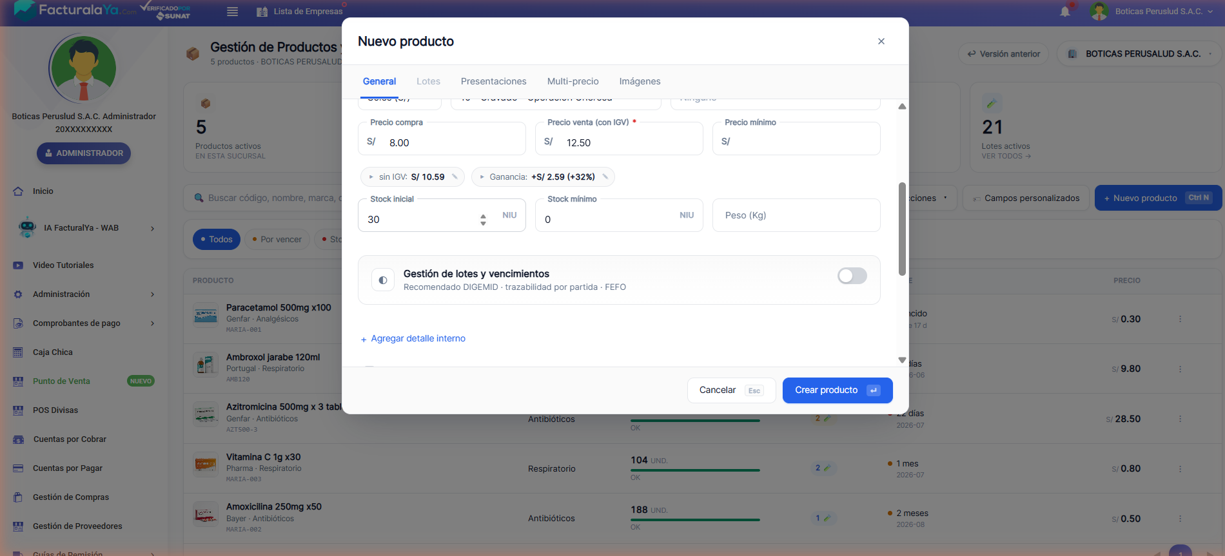Click the Campos personalizados button
1225x556 pixels.
[x=1026, y=198]
